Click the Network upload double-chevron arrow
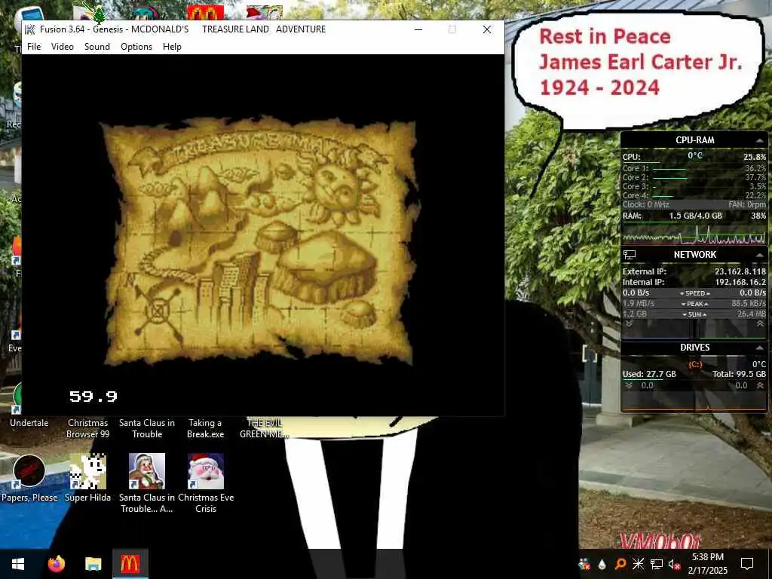The width and height of the screenshot is (772, 579). (x=760, y=324)
